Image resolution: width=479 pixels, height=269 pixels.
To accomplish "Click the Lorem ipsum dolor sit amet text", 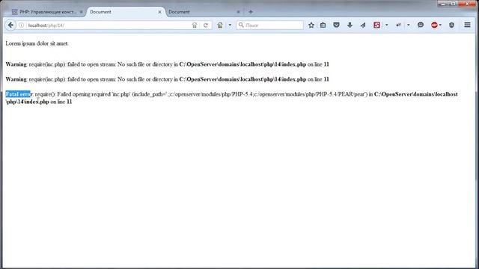I will tap(37, 43).
